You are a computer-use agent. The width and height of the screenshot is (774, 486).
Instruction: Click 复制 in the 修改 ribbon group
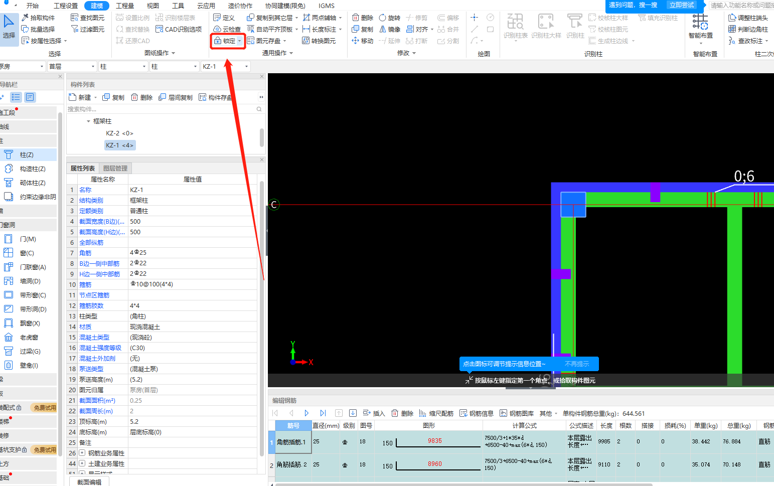(362, 29)
